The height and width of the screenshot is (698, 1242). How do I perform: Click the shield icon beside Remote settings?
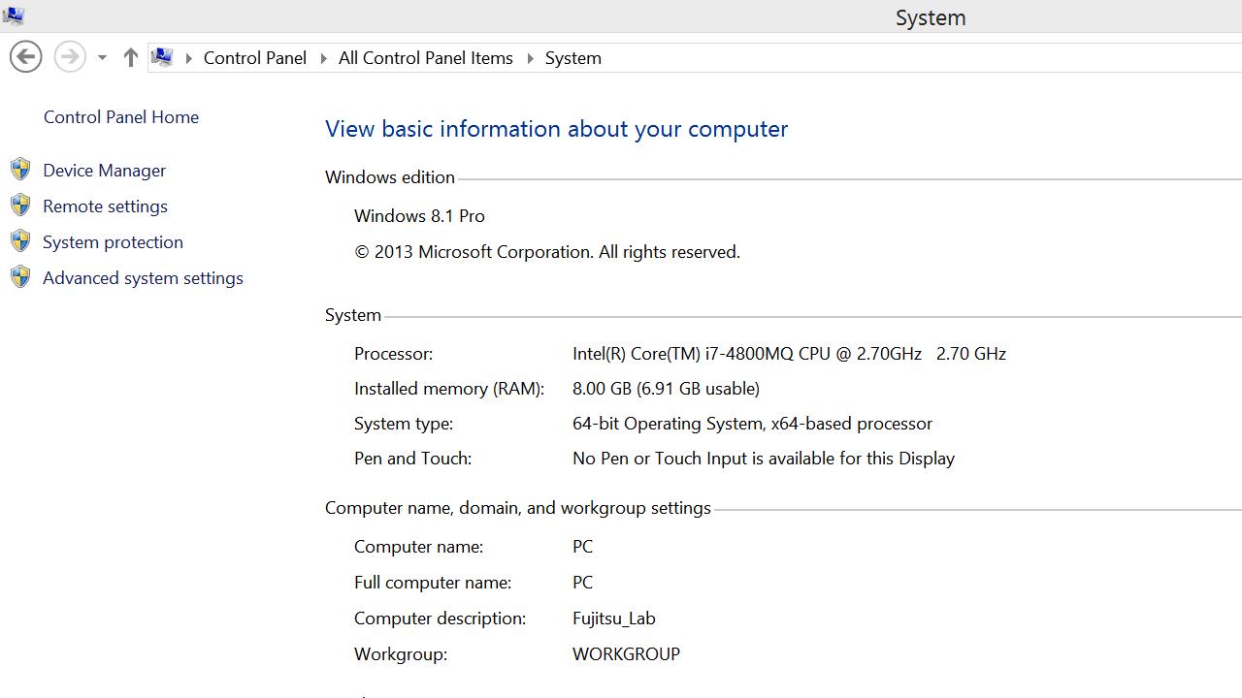(x=20, y=206)
